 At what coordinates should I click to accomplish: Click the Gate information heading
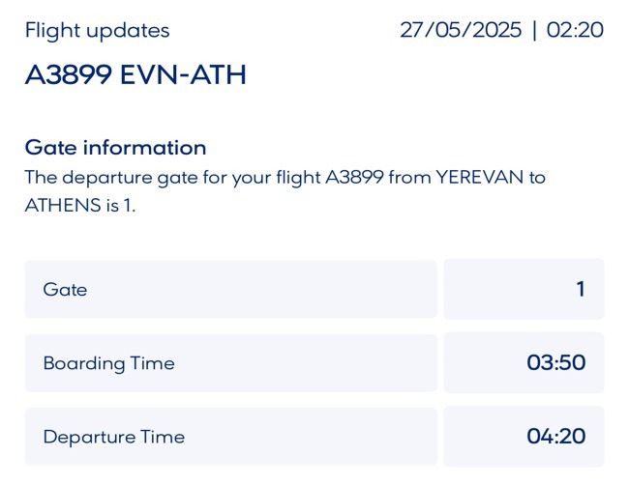115,148
